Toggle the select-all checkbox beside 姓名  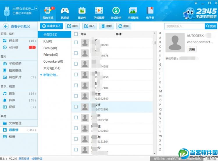click(x=76, y=34)
